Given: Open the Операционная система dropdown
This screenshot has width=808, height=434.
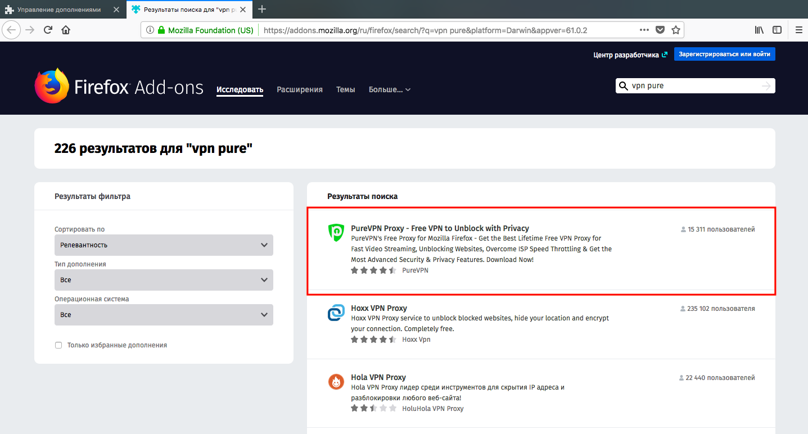Looking at the screenshot, I should pyautogui.click(x=164, y=315).
